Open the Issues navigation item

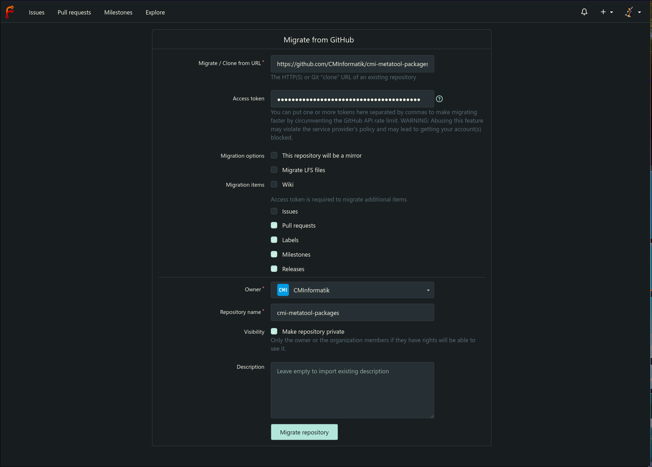[37, 12]
